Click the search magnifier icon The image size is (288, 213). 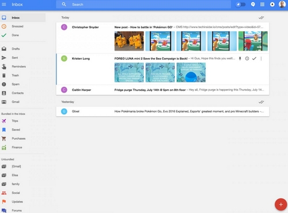coord(64,4)
